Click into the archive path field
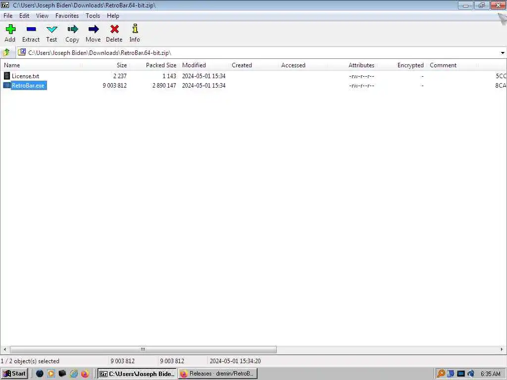Image resolution: width=507 pixels, height=380 pixels. [257, 52]
